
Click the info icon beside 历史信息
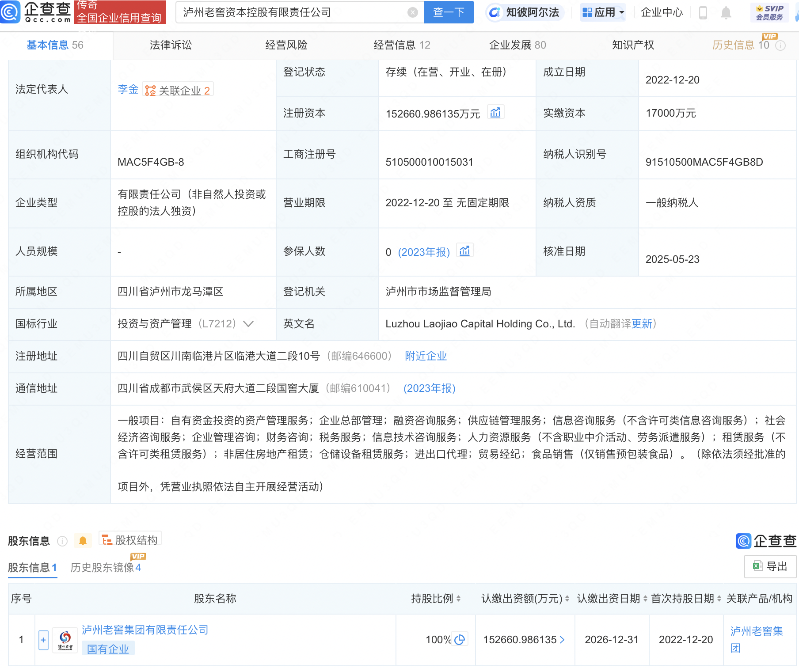[x=781, y=46]
